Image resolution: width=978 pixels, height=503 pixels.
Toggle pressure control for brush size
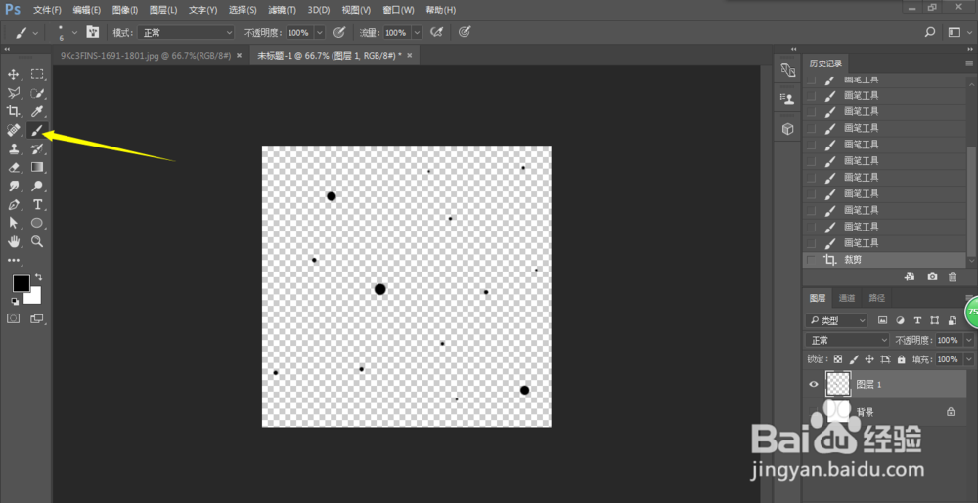tap(464, 32)
